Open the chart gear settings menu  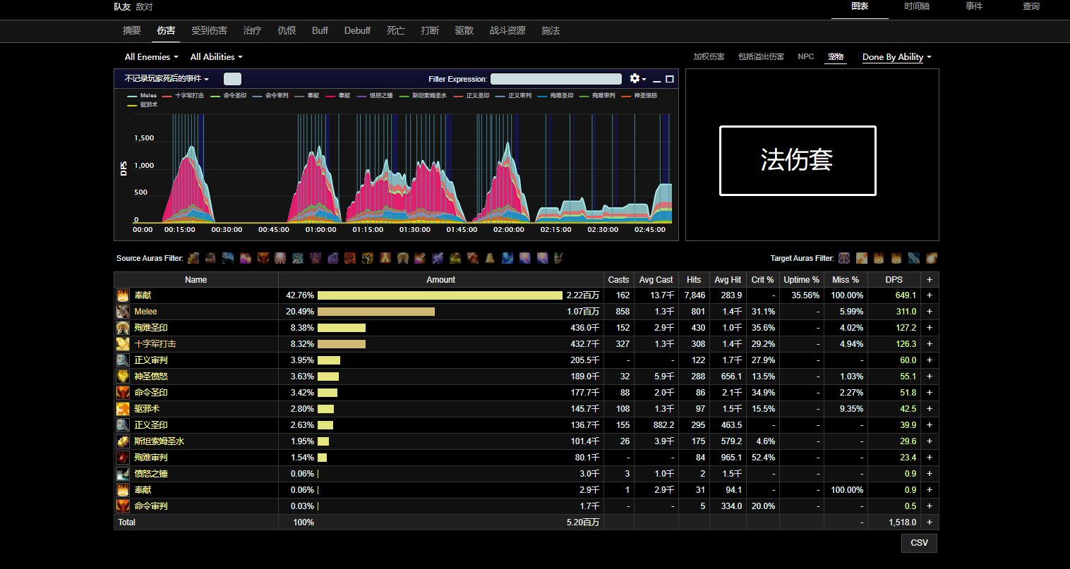tap(637, 78)
